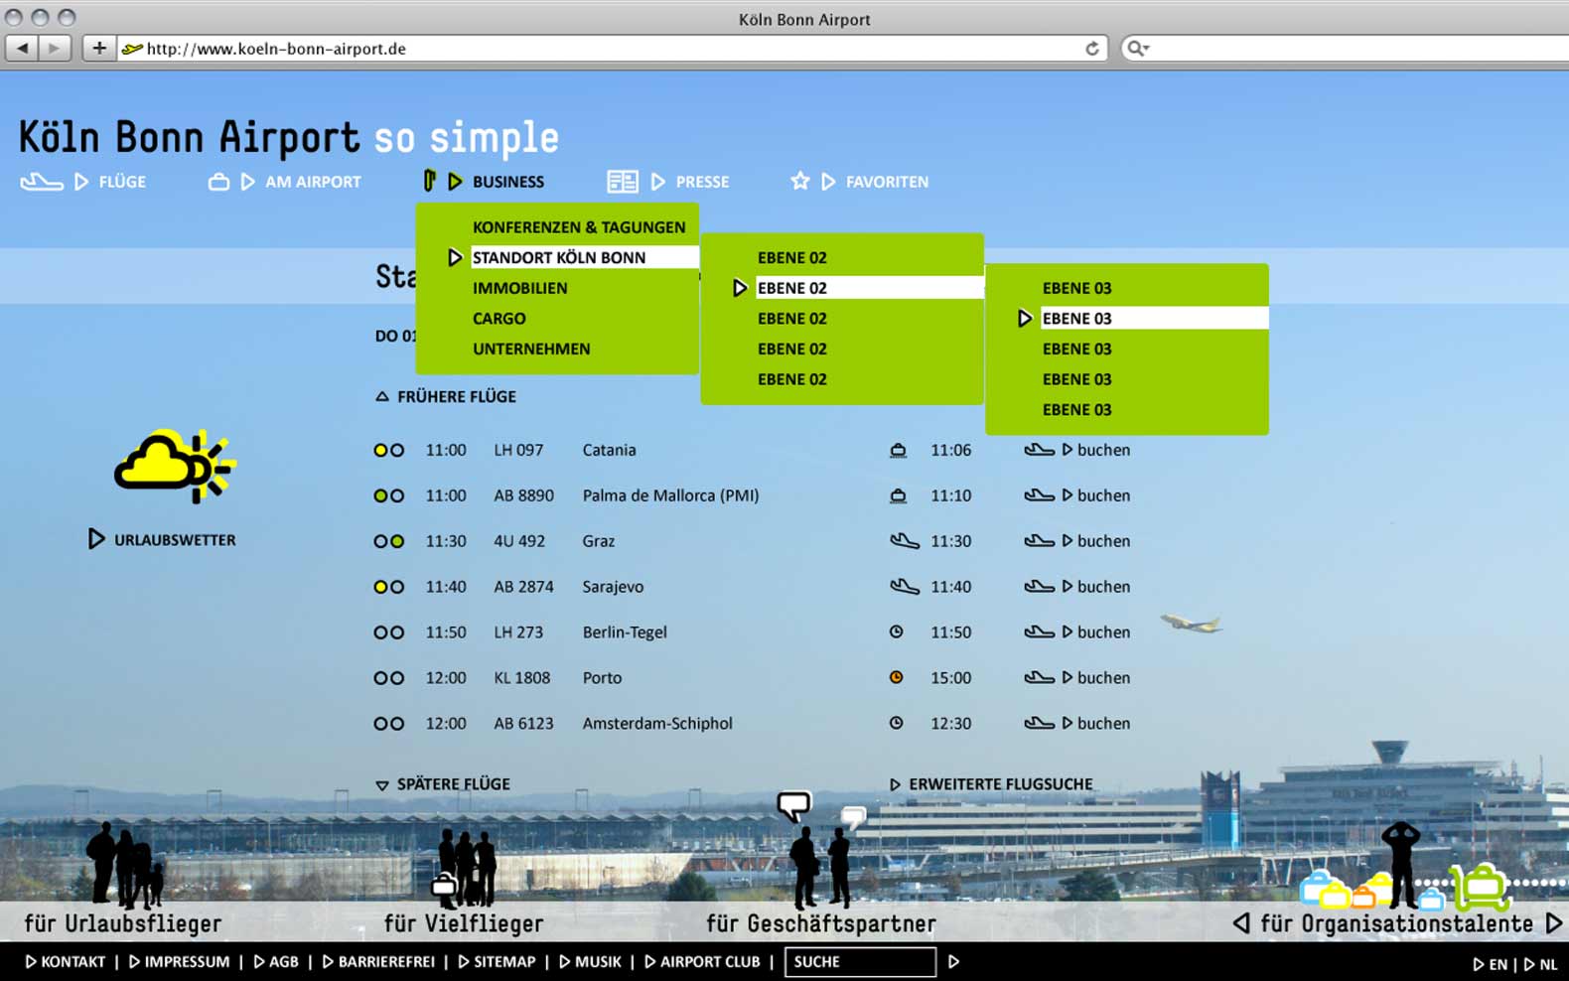1569x981 pixels.
Task: Toggle status circles for Graz flight 4U 492
Action: [388, 542]
